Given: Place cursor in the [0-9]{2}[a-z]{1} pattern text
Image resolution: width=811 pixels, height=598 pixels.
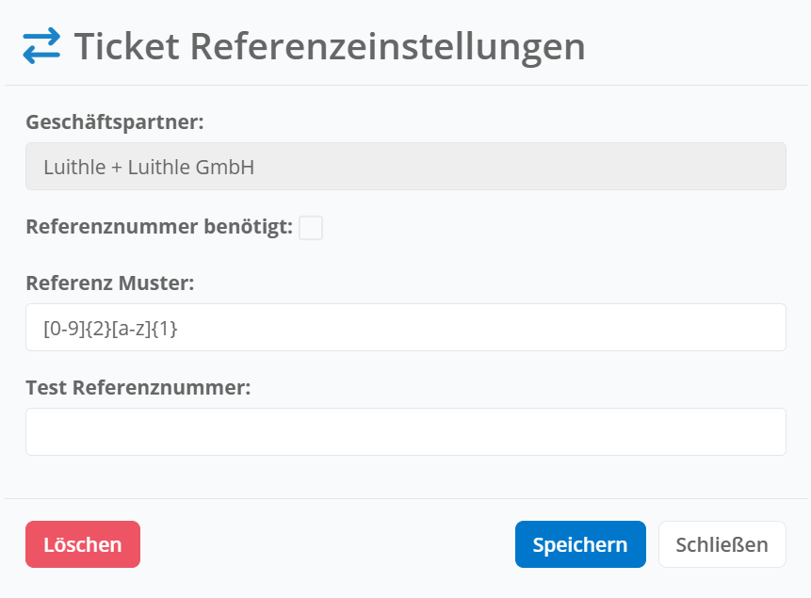Looking at the screenshot, I should tap(110, 329).
